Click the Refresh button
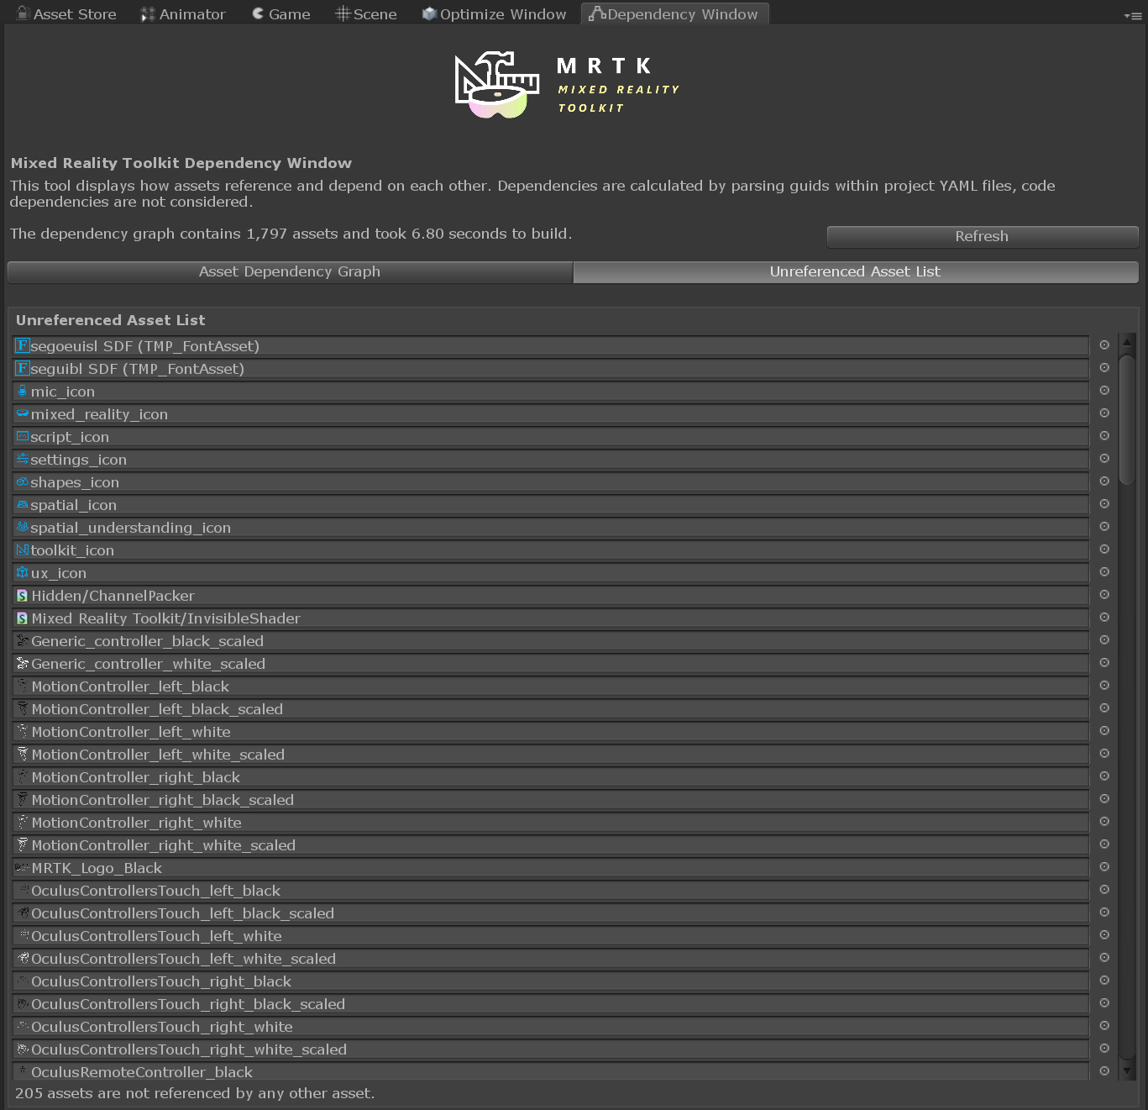Image resolution: width=1148 pixels, height=1110 pixels. (982, 236)
